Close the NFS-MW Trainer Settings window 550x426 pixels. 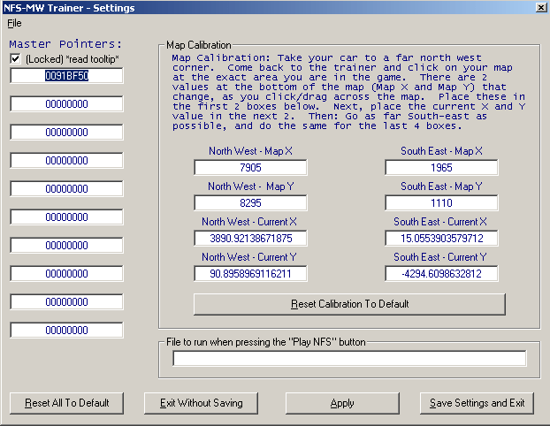tap(541, 7)
